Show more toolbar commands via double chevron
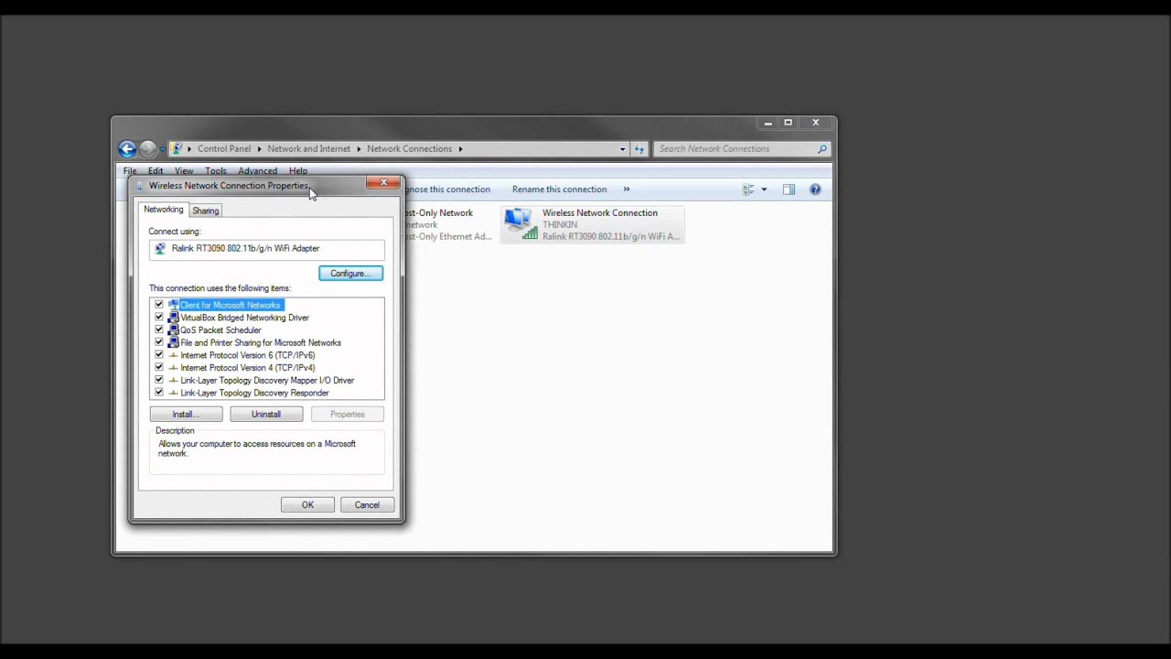 click(626, 189)
